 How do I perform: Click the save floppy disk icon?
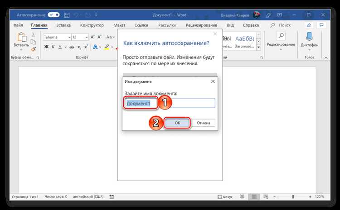point(67,15)
